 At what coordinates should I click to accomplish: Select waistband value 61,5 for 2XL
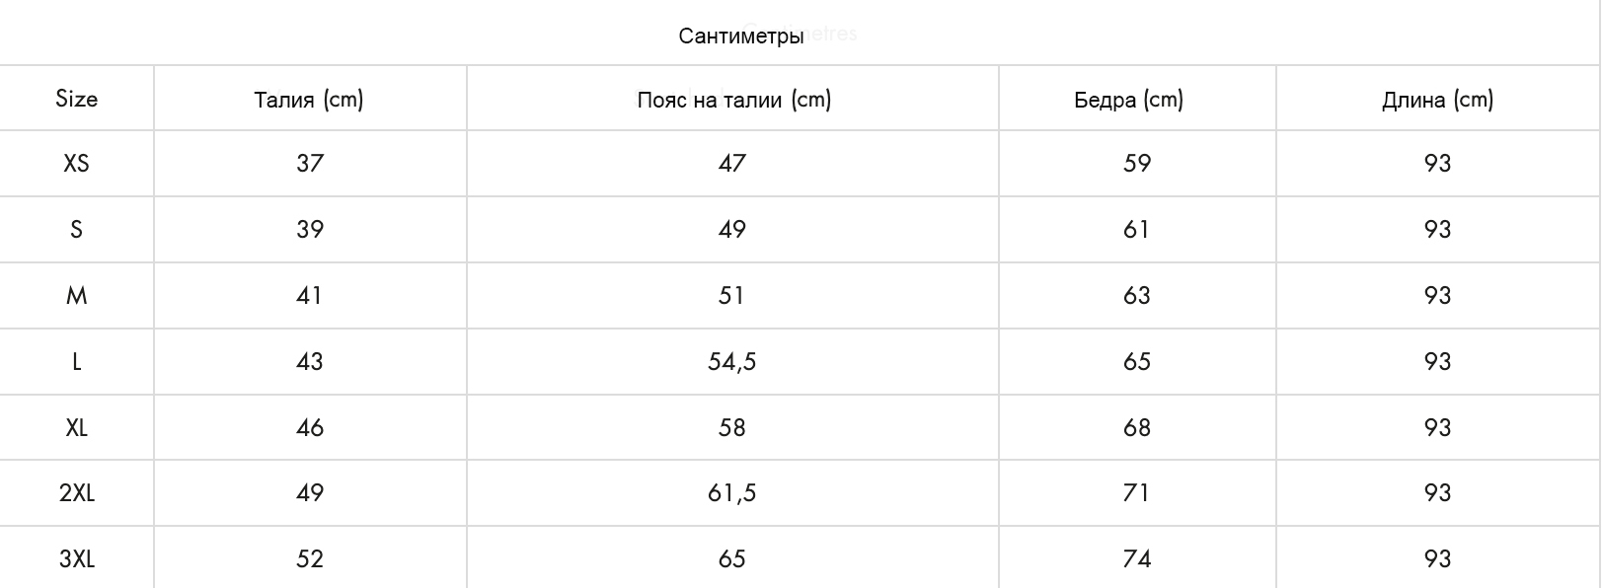[731, 493]
